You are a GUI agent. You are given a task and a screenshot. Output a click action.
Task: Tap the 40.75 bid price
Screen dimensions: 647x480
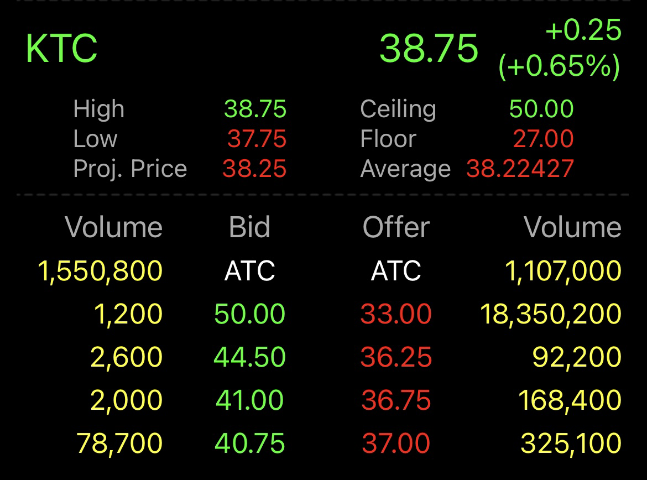point(249,444)
